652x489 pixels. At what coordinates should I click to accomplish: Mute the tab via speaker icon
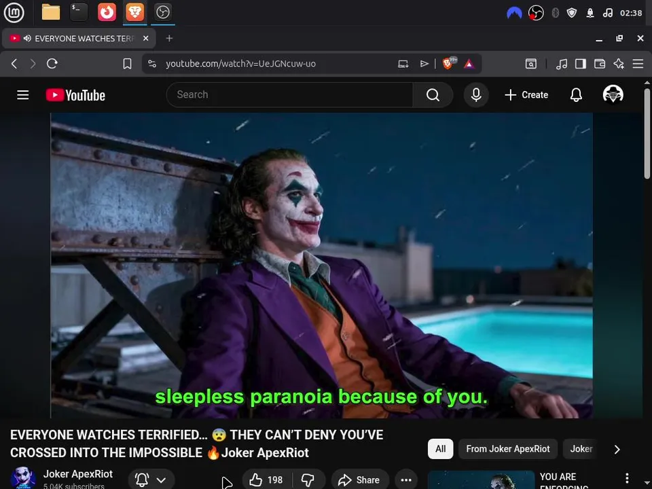pyautogui.click(x=27, y=38)
